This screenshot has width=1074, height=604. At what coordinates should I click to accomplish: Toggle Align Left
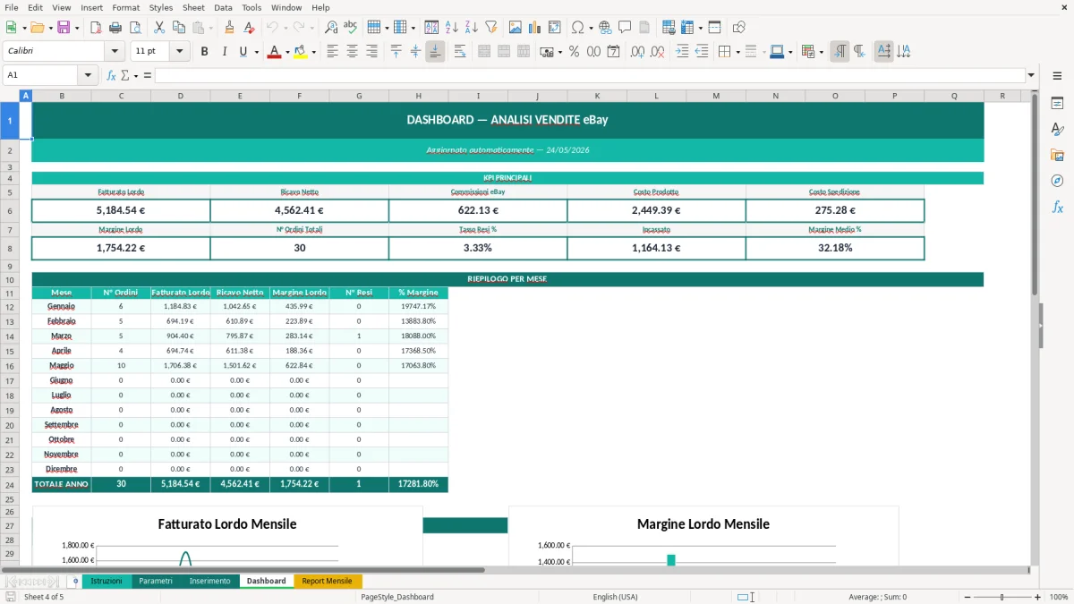(x=333, y=52)
